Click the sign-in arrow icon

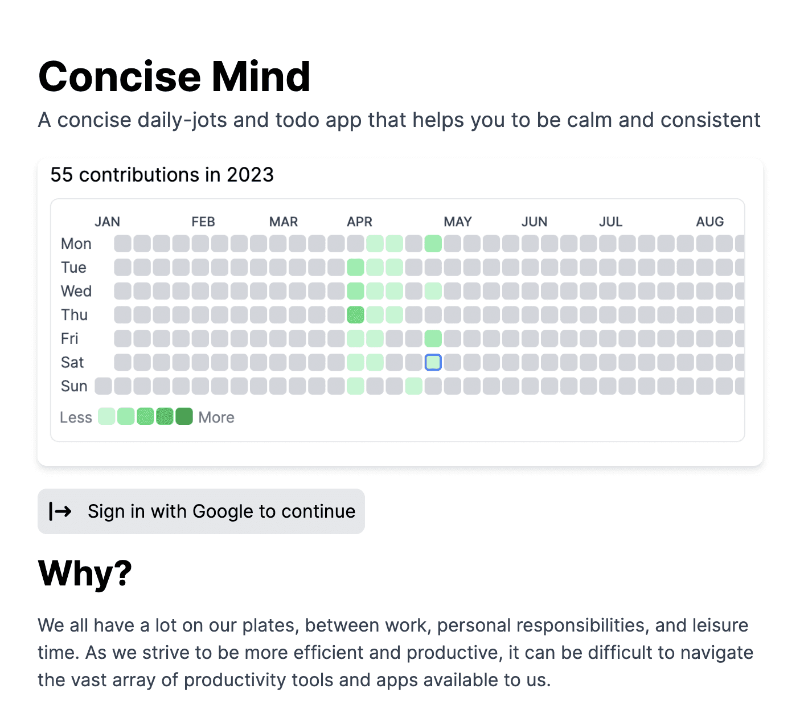[60, 511]
